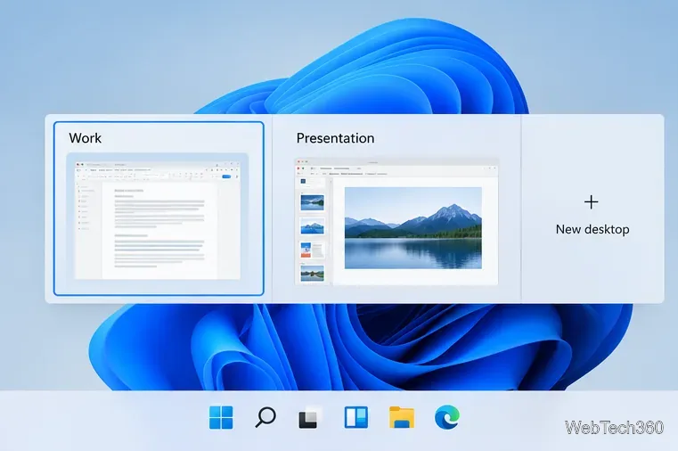Viewport: 678px width, 451px height.
Task: Launch Microsoft Edge from the taskbar
Action: point(447,417)
